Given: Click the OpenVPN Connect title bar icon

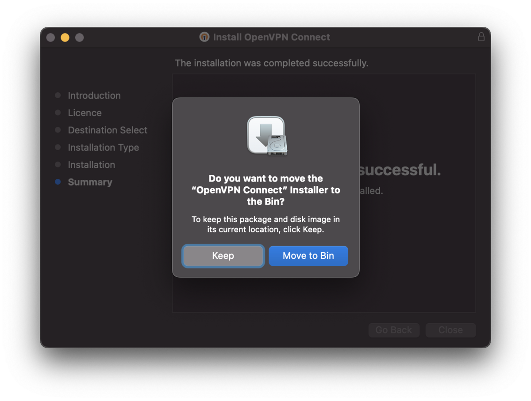Looking at the screenshot, I should (x=204, y=37).
